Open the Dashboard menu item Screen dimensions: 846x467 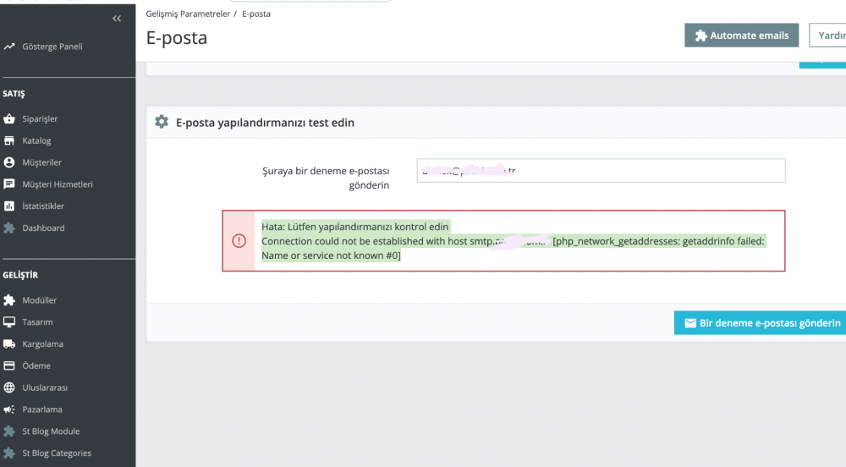[x=43, y=228]
